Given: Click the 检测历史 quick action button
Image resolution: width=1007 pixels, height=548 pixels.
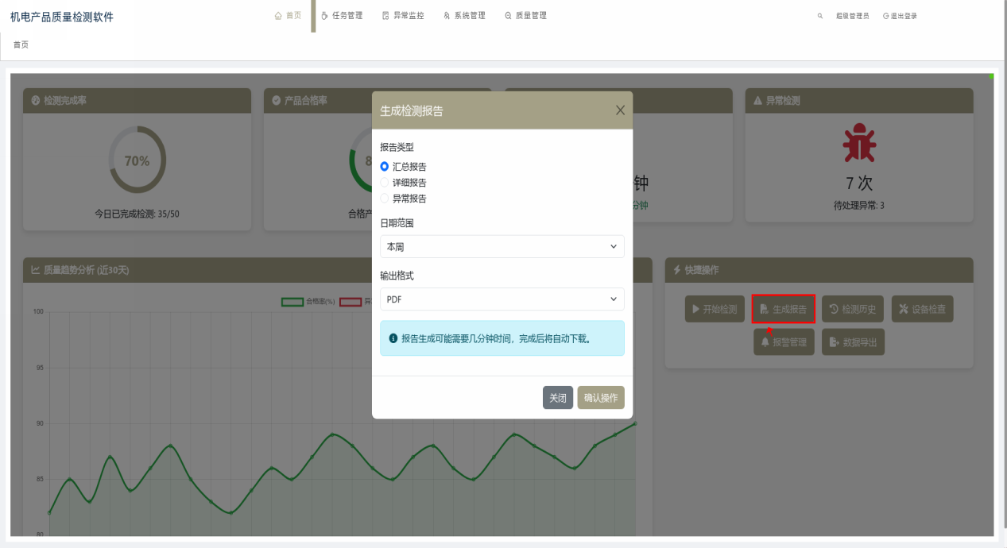Looking at the screenshot, I should coord(853,309).
